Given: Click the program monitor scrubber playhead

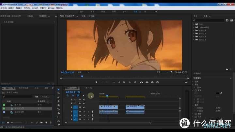Looking at the screenshot, I should point(82,76).
